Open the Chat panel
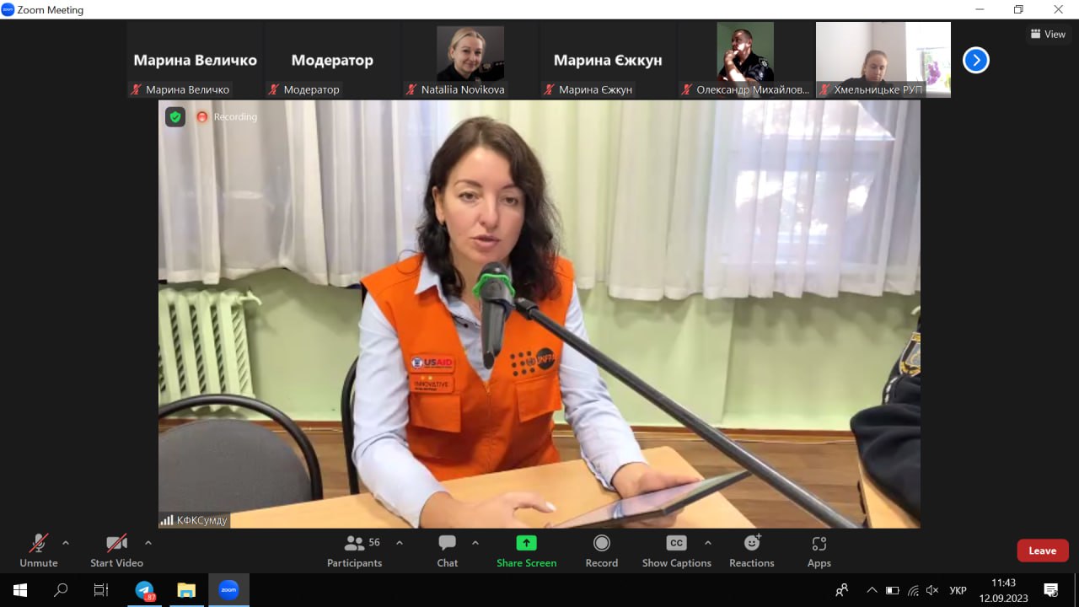The image size is (1079, 607). click(447, 551)
